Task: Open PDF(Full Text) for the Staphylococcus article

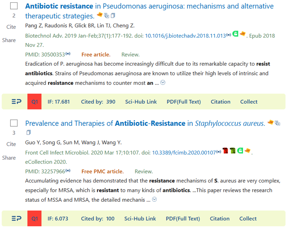Action: point(183,219)
